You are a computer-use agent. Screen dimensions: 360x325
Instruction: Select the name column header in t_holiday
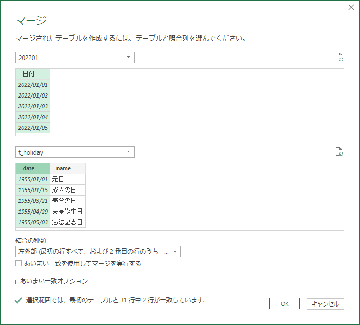click(x=68, y=168)
